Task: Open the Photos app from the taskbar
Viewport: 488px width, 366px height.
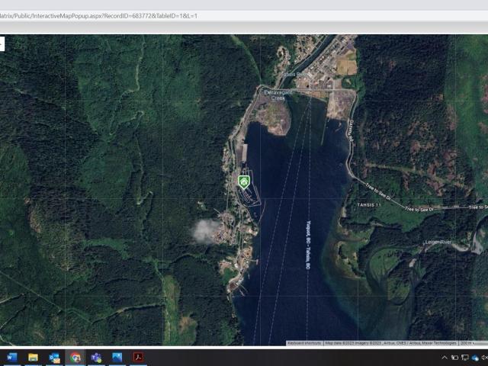Action: (117, 357)
